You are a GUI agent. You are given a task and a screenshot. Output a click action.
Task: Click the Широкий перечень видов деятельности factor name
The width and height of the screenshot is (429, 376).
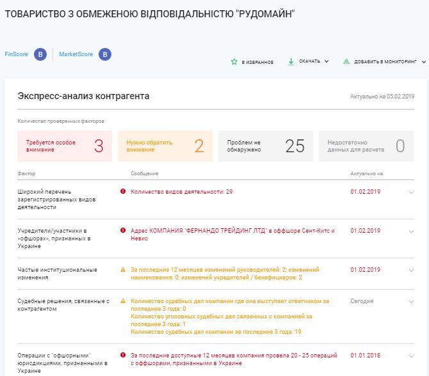click(56, 200)
